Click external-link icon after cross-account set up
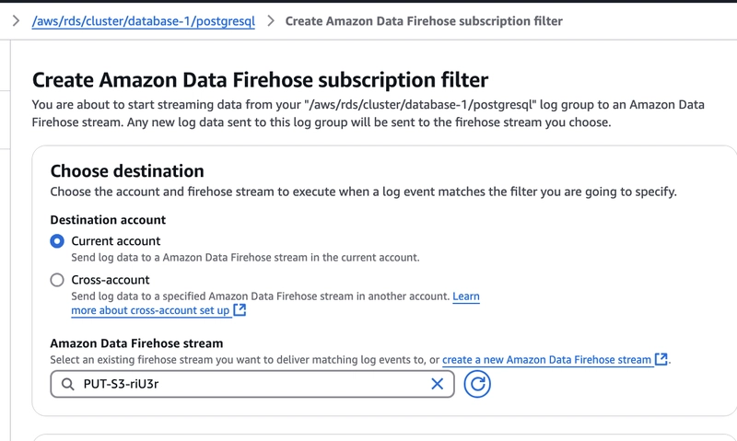The image size is (737, 441). pyautogui.click(x=240, y=310)
